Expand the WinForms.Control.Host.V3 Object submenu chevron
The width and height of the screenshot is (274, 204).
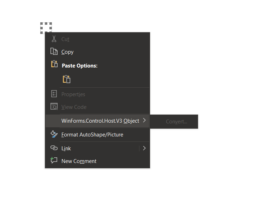click(144, 120)
